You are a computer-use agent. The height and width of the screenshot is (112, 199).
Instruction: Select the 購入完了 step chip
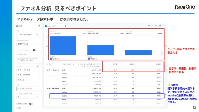(28, 80)
